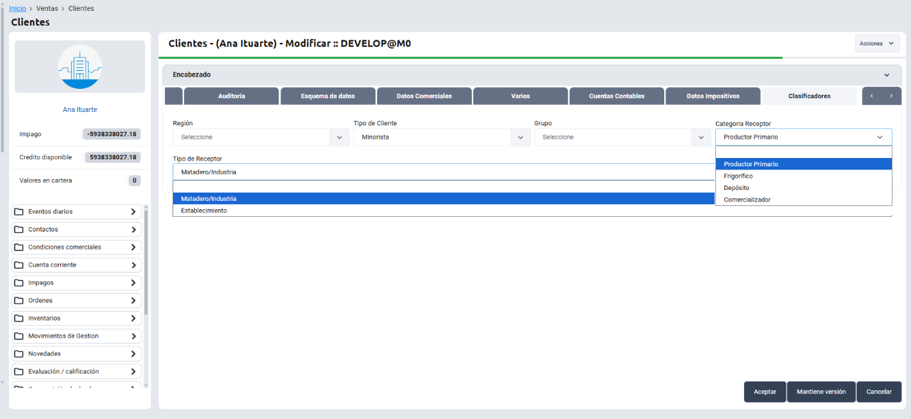Viewport: 911px width, 419px height.
Task: Select the Clasificadores tab
Action: [809, 96]
